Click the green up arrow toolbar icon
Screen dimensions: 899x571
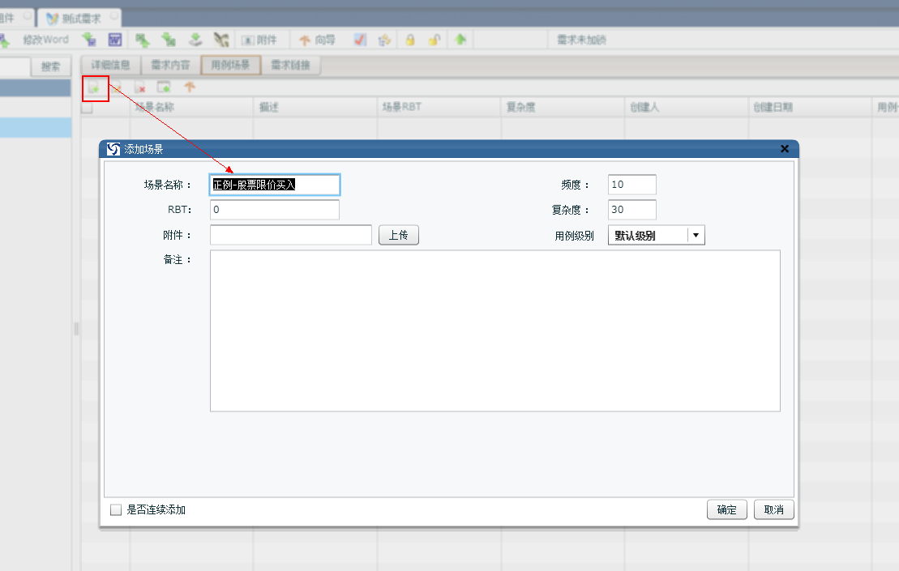coord(460,40)
